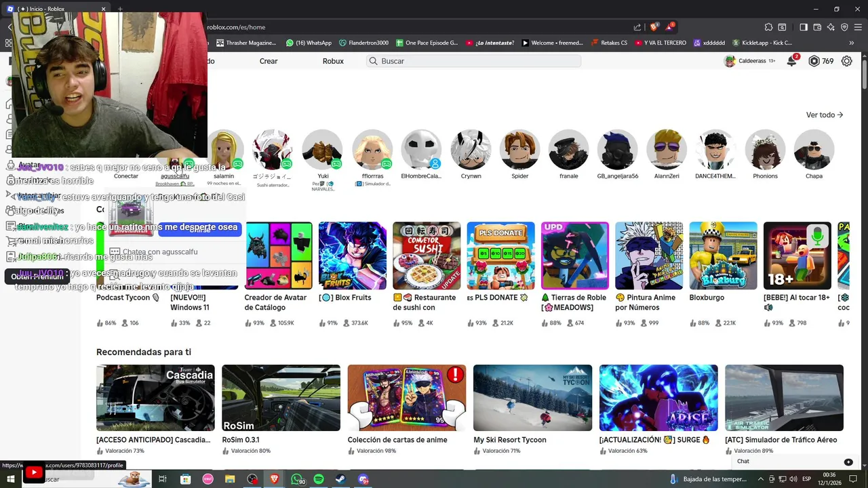Open friend AlannZeri's avatar
This screenshot has width=868, height=488.
coord(667,150)
